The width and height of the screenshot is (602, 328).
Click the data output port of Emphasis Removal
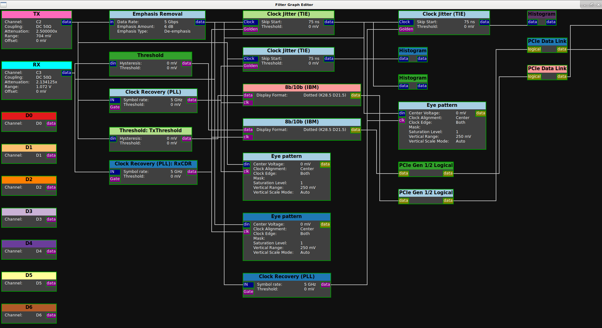click(x=200, y=22)
